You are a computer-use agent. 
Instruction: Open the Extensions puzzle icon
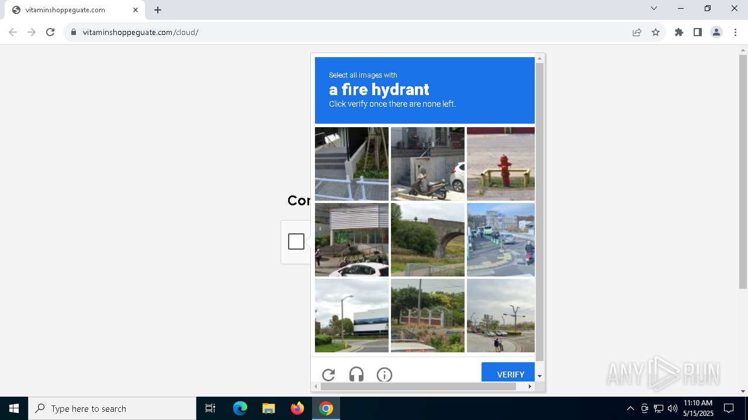[679, 32]
